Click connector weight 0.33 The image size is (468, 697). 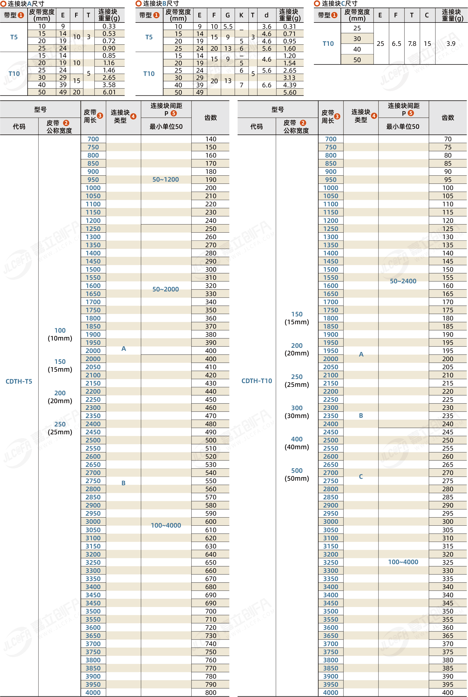click(109, 26)
